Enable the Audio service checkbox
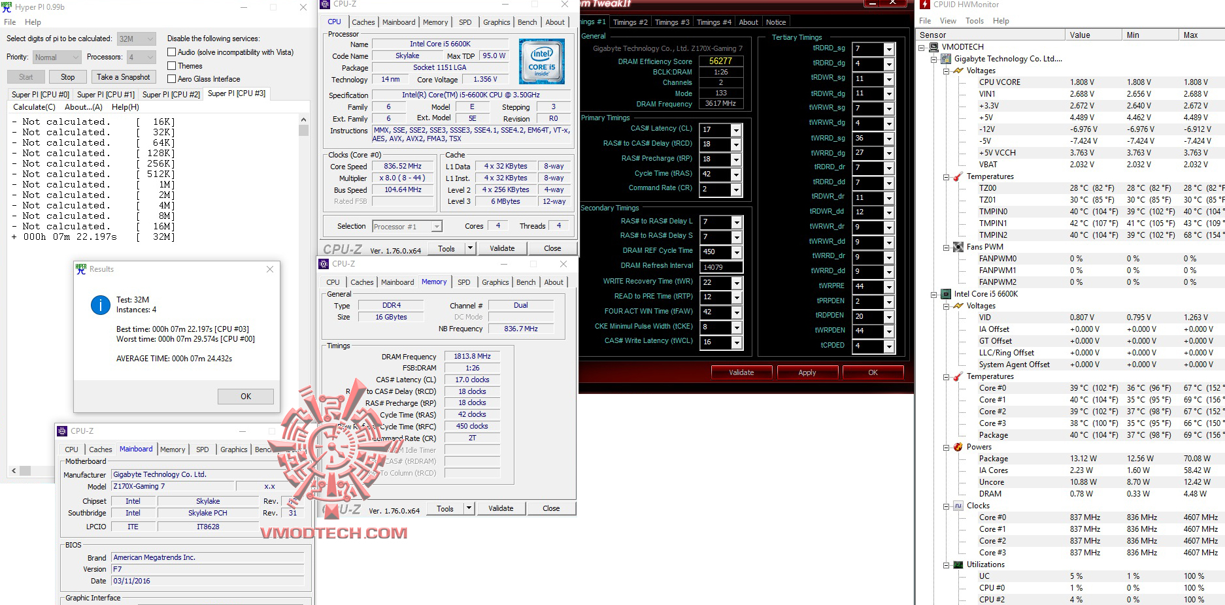 pyautogui.click(x=171, y=52)
